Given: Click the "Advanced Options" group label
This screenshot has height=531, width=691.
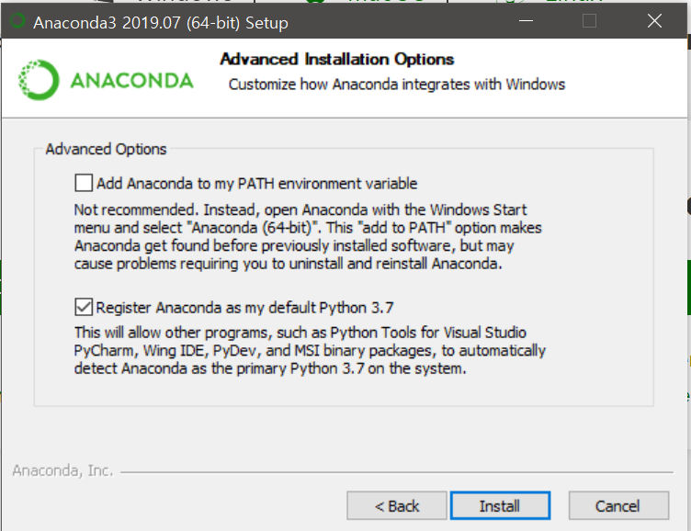Looking at the screenshot, I should pos(107,149).
